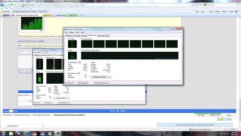Click the Reply To Topic button
Screen dimensions: 241x136
click(x=215, y=115)
